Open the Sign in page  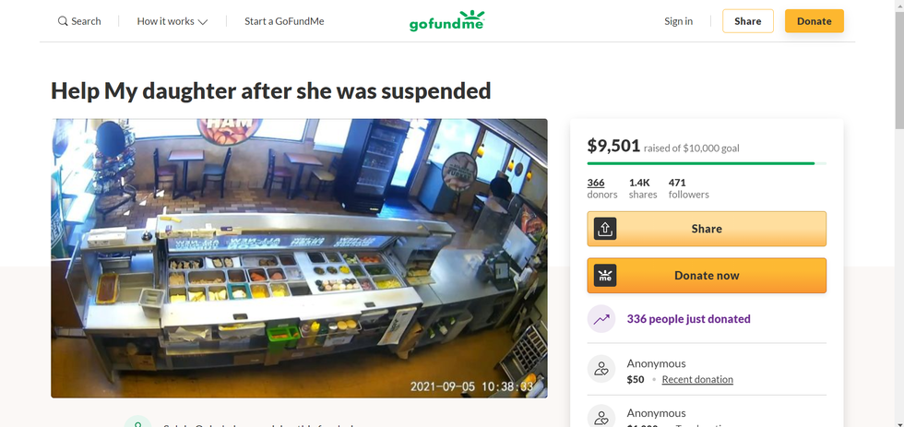(679, 21)
